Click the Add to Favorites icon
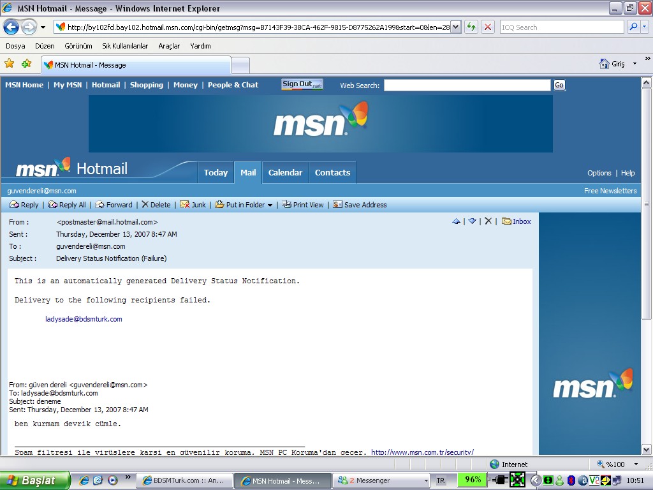The image size is (653, 490). (x=27, y=64)
